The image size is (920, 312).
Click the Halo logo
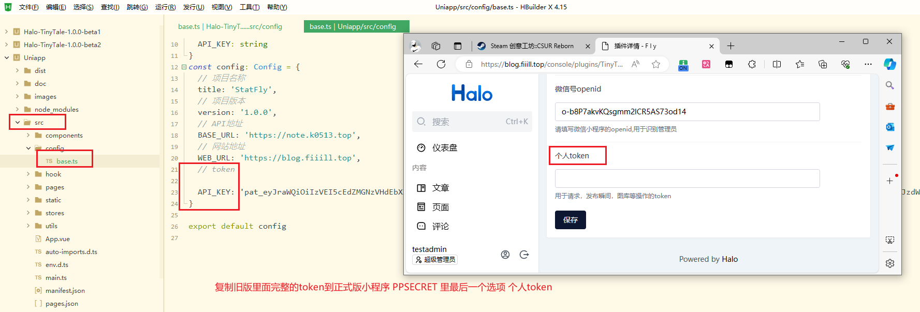coord(472,93)
